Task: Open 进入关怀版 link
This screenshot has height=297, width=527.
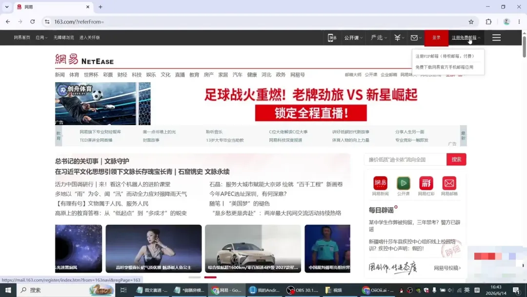Action: tap(89, 38)
